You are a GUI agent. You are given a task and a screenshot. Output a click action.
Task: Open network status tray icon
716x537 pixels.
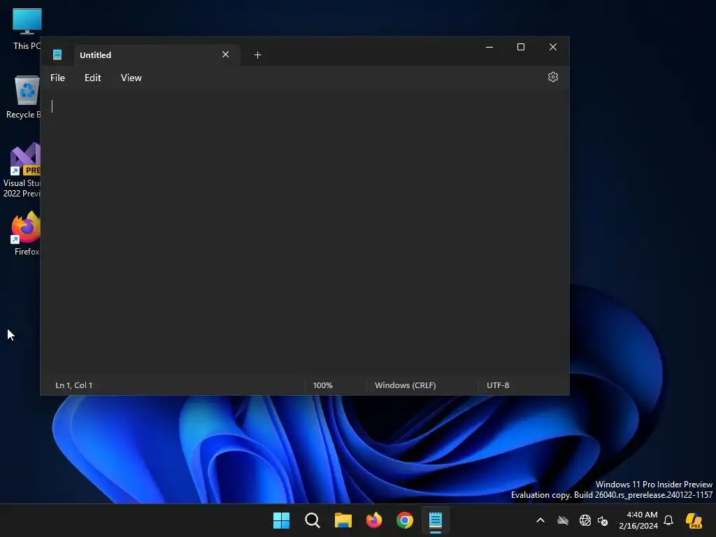click(x=585, y=520)
